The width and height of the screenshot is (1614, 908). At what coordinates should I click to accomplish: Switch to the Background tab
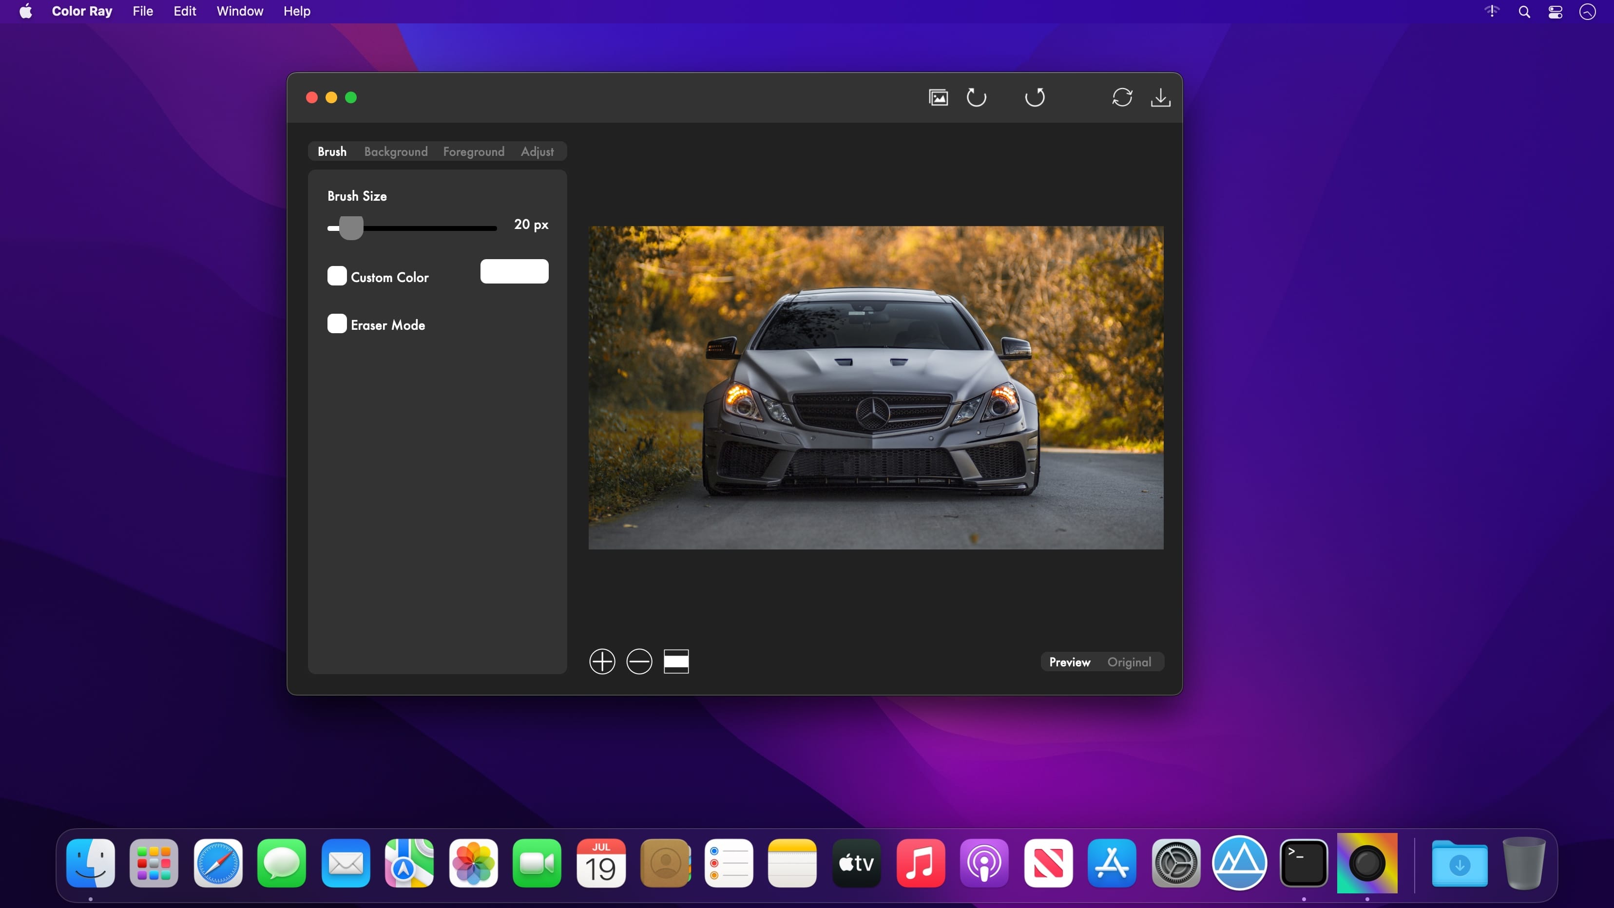point(396,151)
